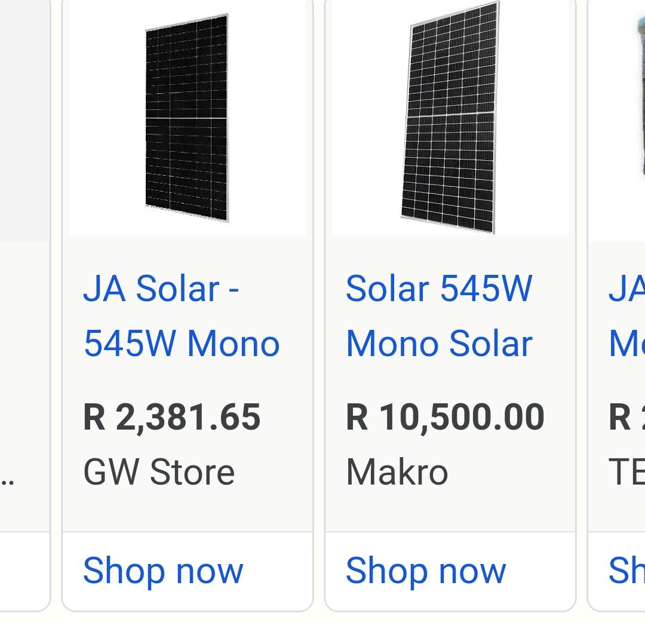Screen dimensions: 645x622
Task: Click the GW Store seller name
Action: 158,471
